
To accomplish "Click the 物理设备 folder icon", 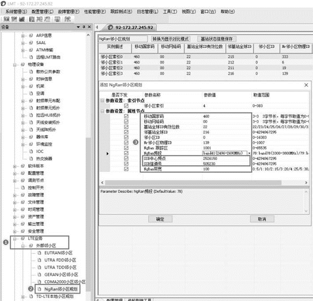I will [x=23, y=64].
